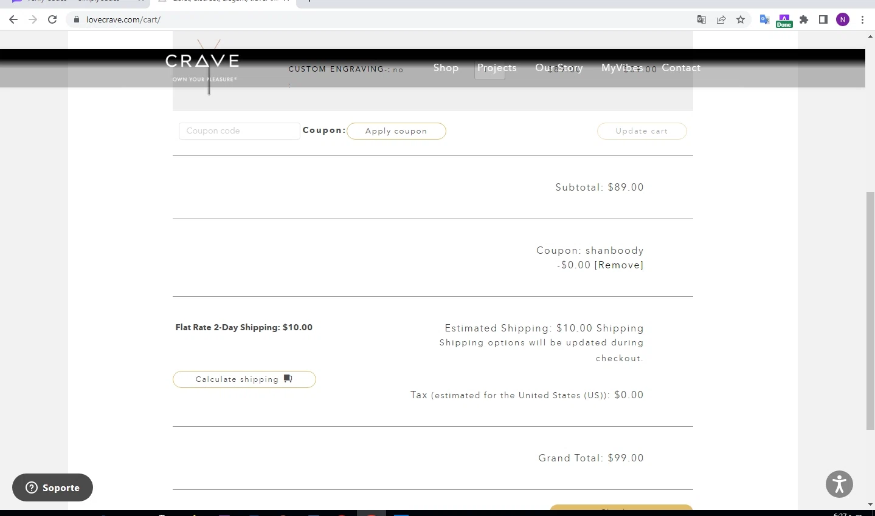Screen dimensions: 875x516
Task: Open the extension marked Done
Action: point(784,21)
